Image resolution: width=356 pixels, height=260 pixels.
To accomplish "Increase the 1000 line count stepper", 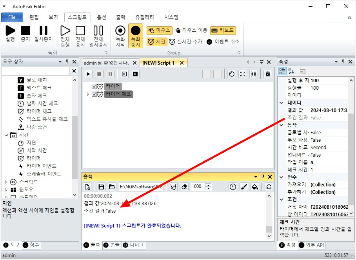I will click(x=208, y=185).
